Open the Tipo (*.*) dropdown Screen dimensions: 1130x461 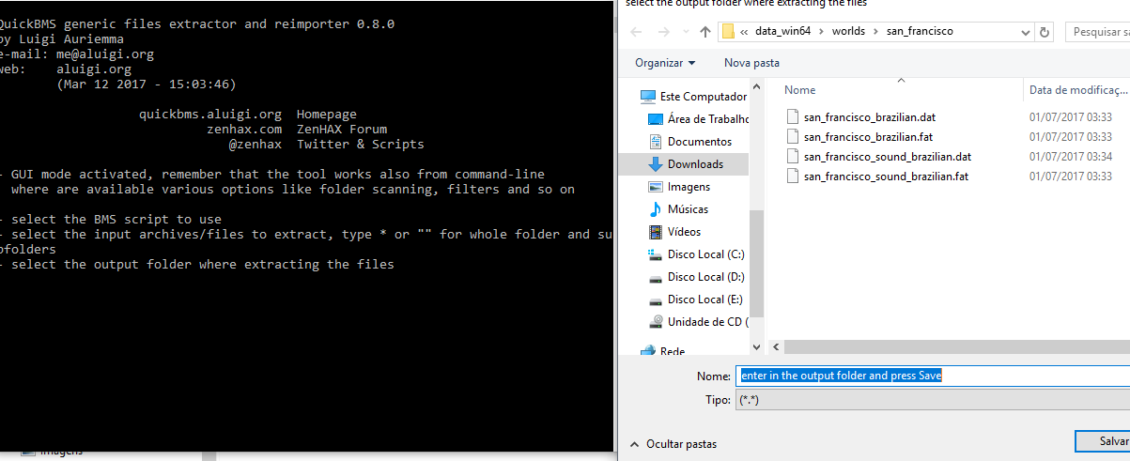[933, 400]
